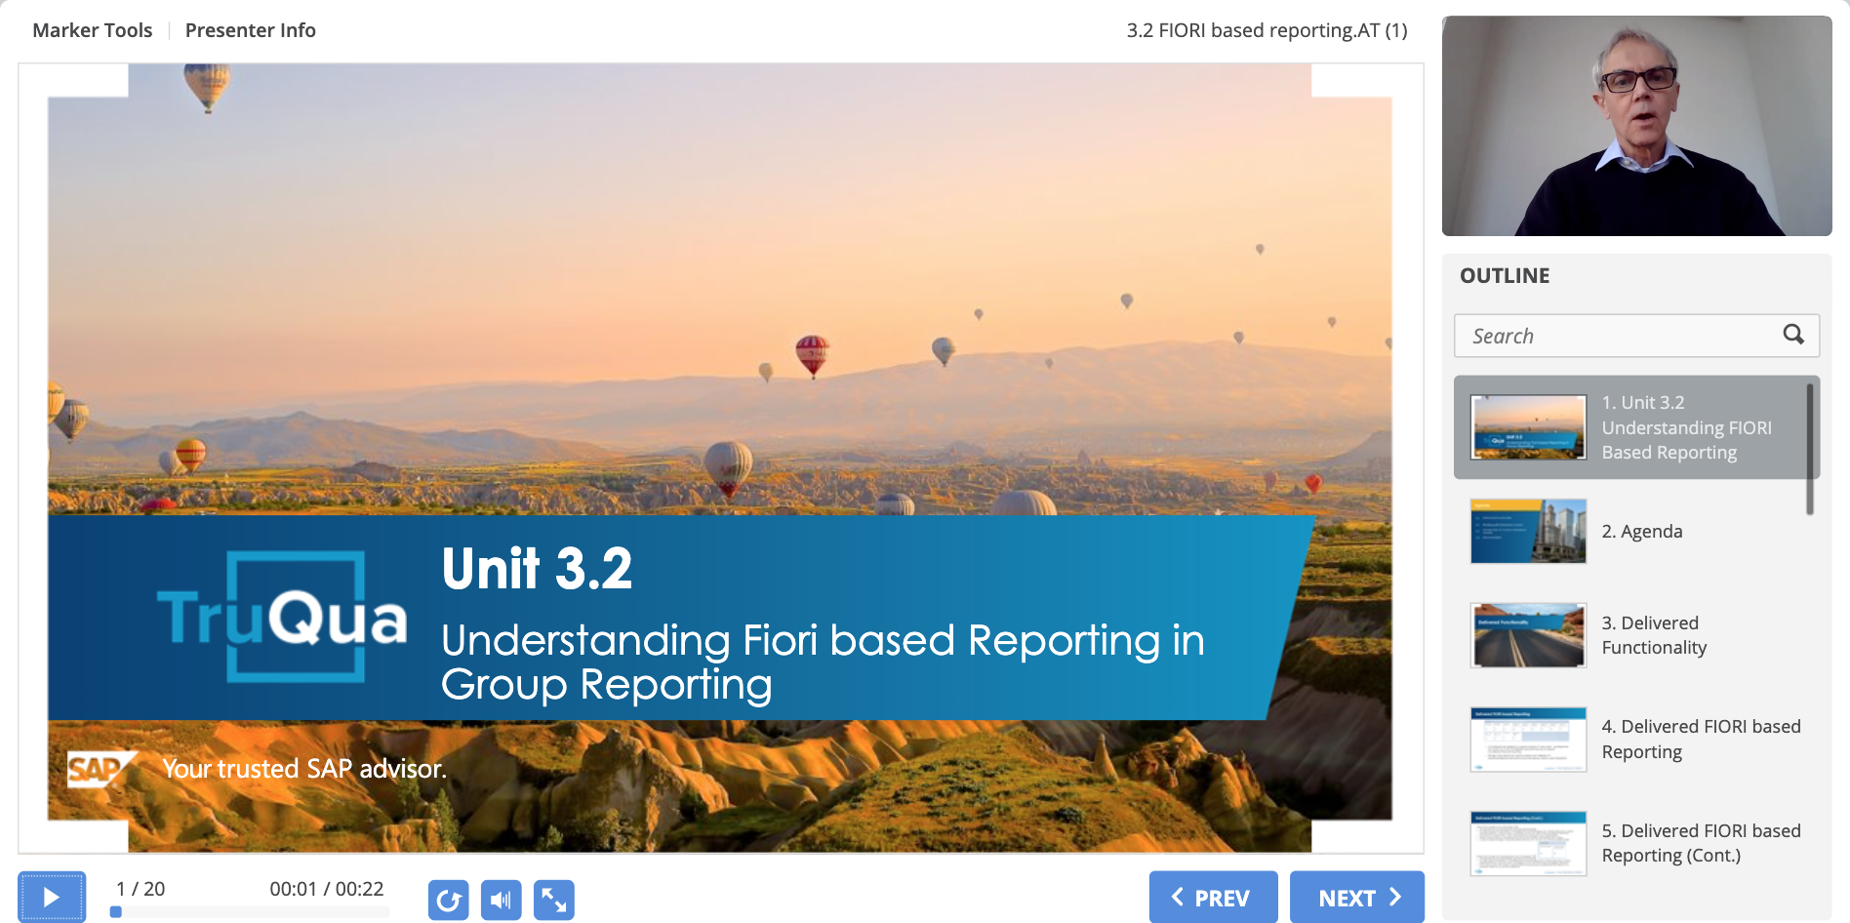Go to the previous slide with PREV
This screenshot has height=923, width=1850.
pos(1213,897)
